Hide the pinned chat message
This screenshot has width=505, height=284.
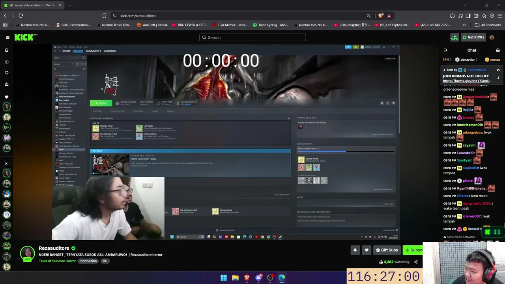point(498,70)
